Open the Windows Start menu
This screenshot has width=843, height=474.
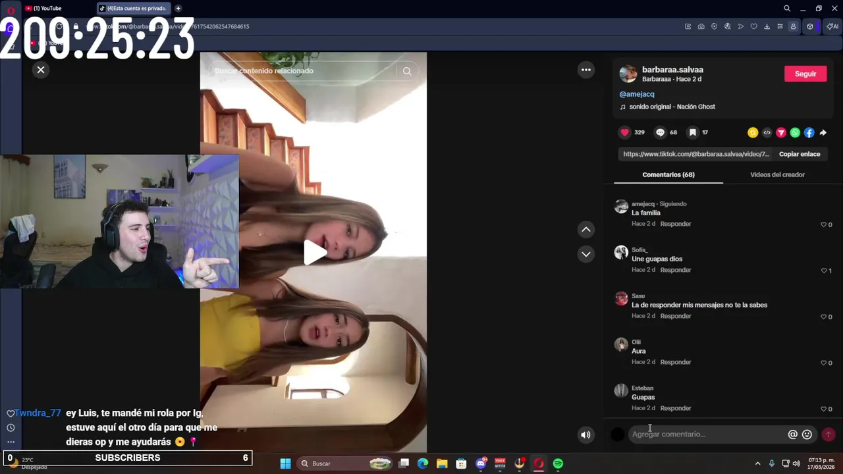point(285,463)
